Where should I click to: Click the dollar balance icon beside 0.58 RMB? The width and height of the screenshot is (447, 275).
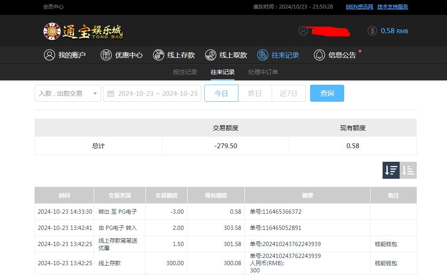[x=372, y=31]
